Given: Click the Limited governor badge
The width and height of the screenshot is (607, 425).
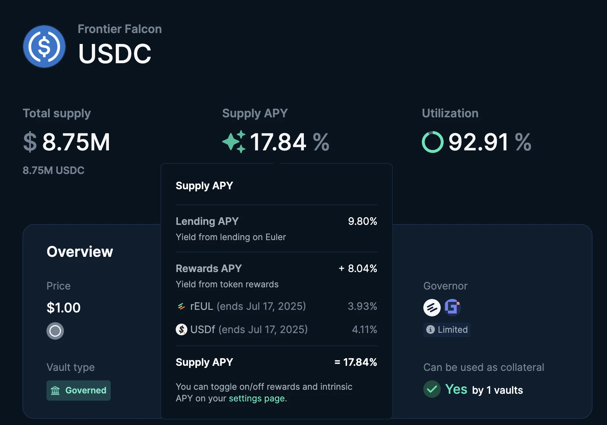Looking at the screenshot, I should 447,329.
